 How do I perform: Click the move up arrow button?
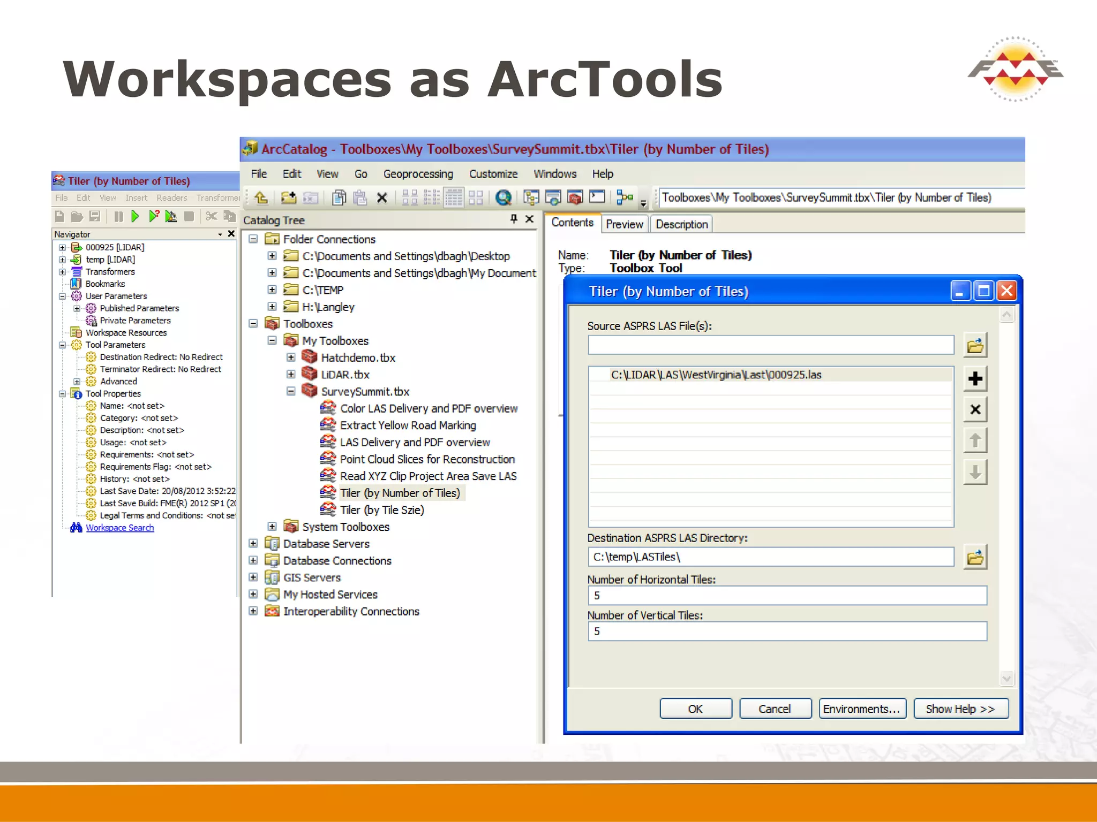click(x=975, y=440)
